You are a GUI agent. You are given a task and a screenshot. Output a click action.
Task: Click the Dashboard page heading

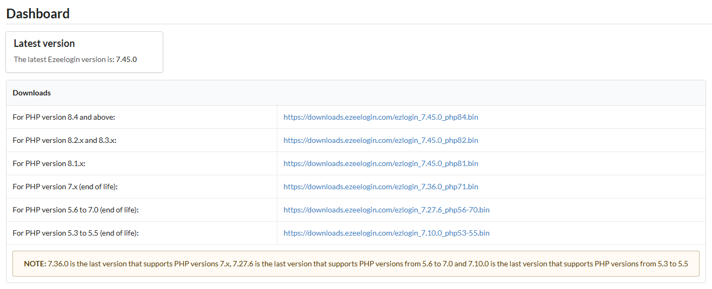[38, 13]
